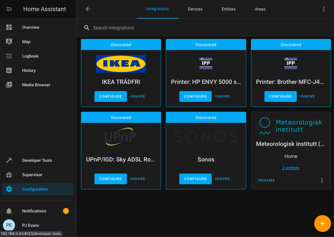This screenshot has width=334, height=237.
Task: Select History in the sidebar
Action: pyautogui.click(x=38, y=70)
